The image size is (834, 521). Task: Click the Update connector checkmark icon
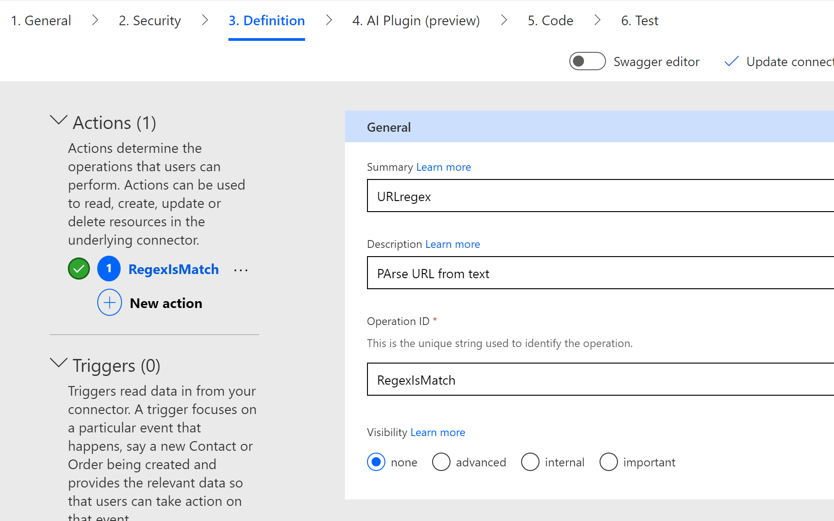point(731,62)
